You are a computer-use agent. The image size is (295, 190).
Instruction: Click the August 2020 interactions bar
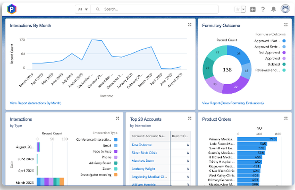point(38,147)
